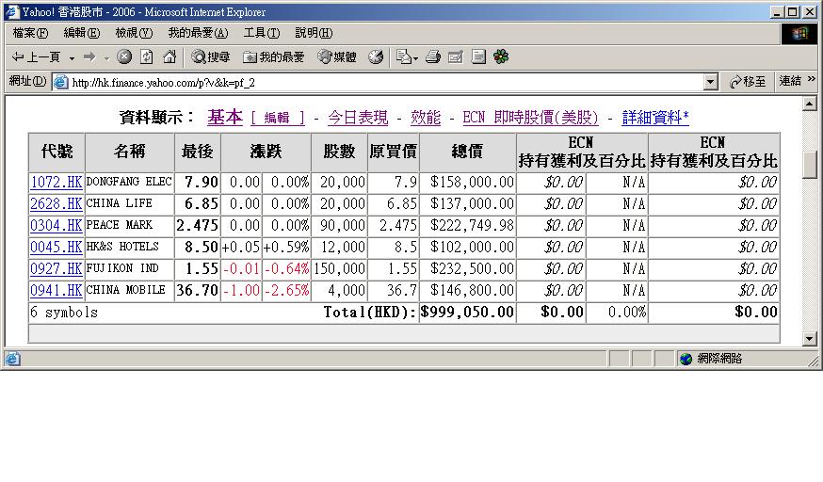Go to the Home page

pos(169,56)
